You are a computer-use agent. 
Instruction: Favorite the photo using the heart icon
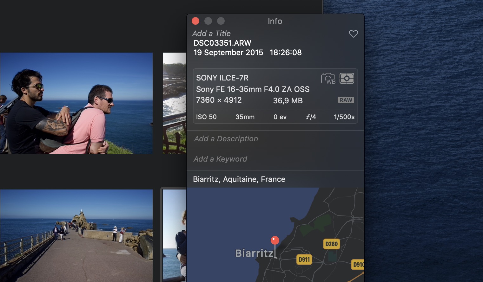click(353, 33)
